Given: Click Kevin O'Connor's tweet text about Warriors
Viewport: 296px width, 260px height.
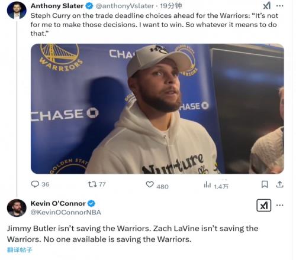Looking at the screenshot, I should (x=133, y=234).
